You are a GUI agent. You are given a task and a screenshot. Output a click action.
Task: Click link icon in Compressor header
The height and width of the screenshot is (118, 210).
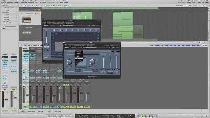coord(66,45)
